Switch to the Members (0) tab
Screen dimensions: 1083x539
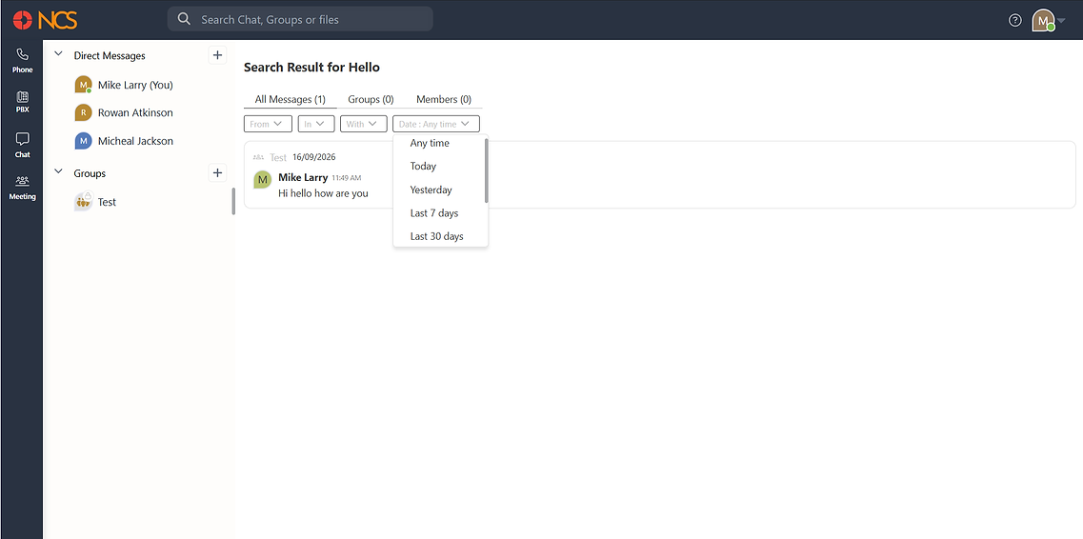[444, 99]
